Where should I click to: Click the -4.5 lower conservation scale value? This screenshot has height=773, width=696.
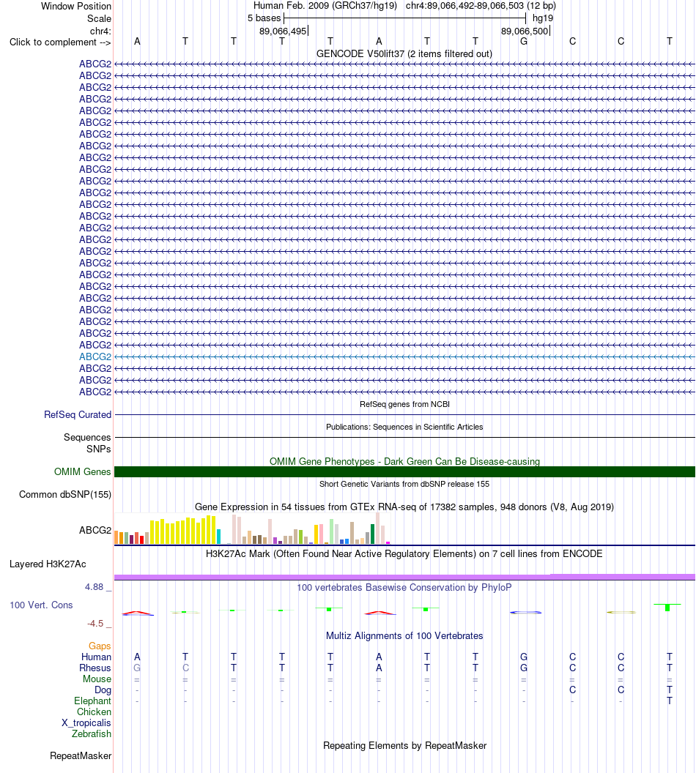[x=96, y=624]
